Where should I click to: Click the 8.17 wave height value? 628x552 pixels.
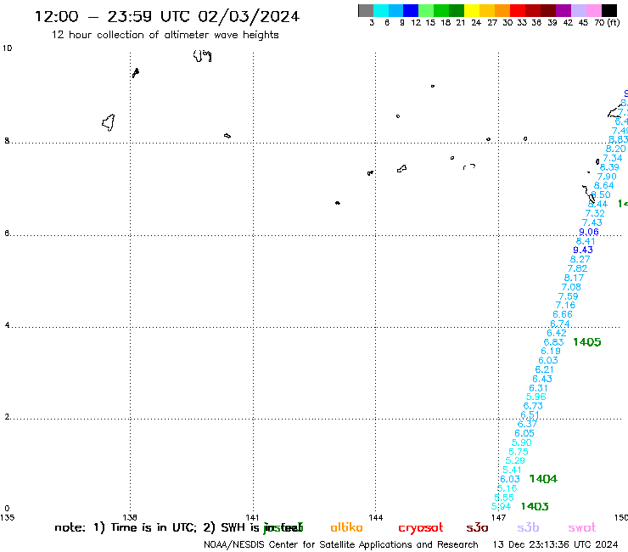574,278
